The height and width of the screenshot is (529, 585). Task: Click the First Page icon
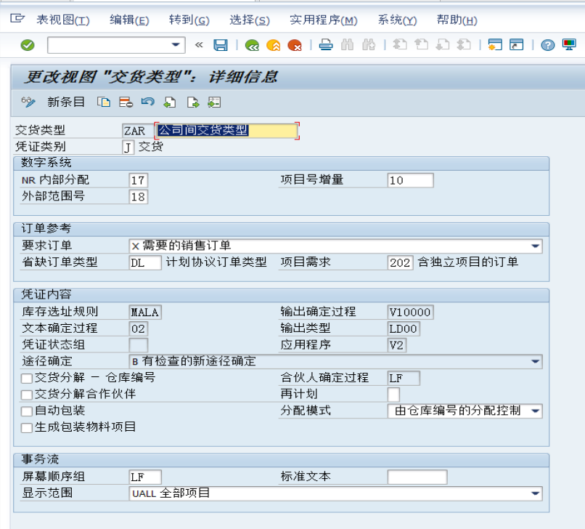click(400, 45)
